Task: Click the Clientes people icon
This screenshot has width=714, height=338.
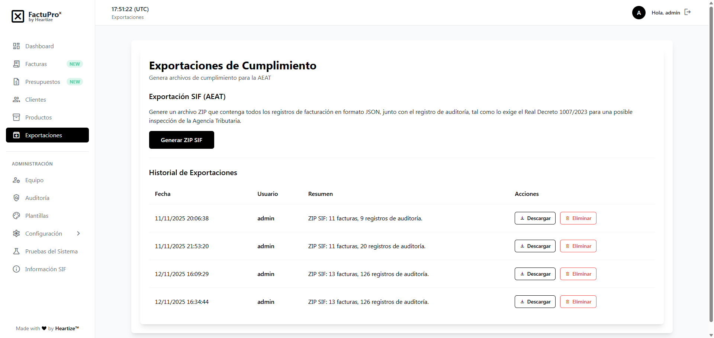Action: (x=16, y=99)
